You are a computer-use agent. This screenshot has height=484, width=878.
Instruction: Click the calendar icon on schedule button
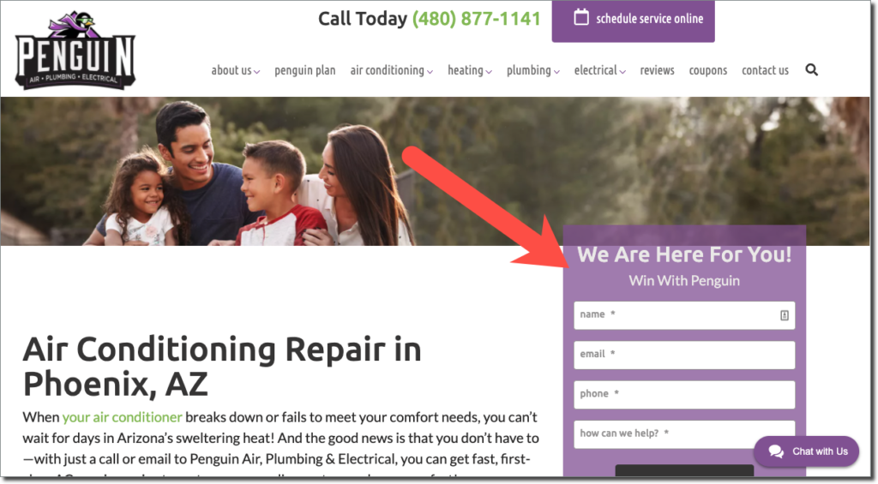(x=581, y=17)
